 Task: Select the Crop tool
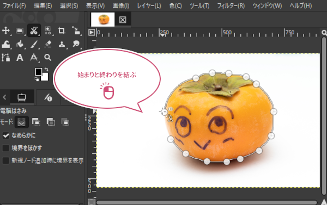(x=62, y=30)
